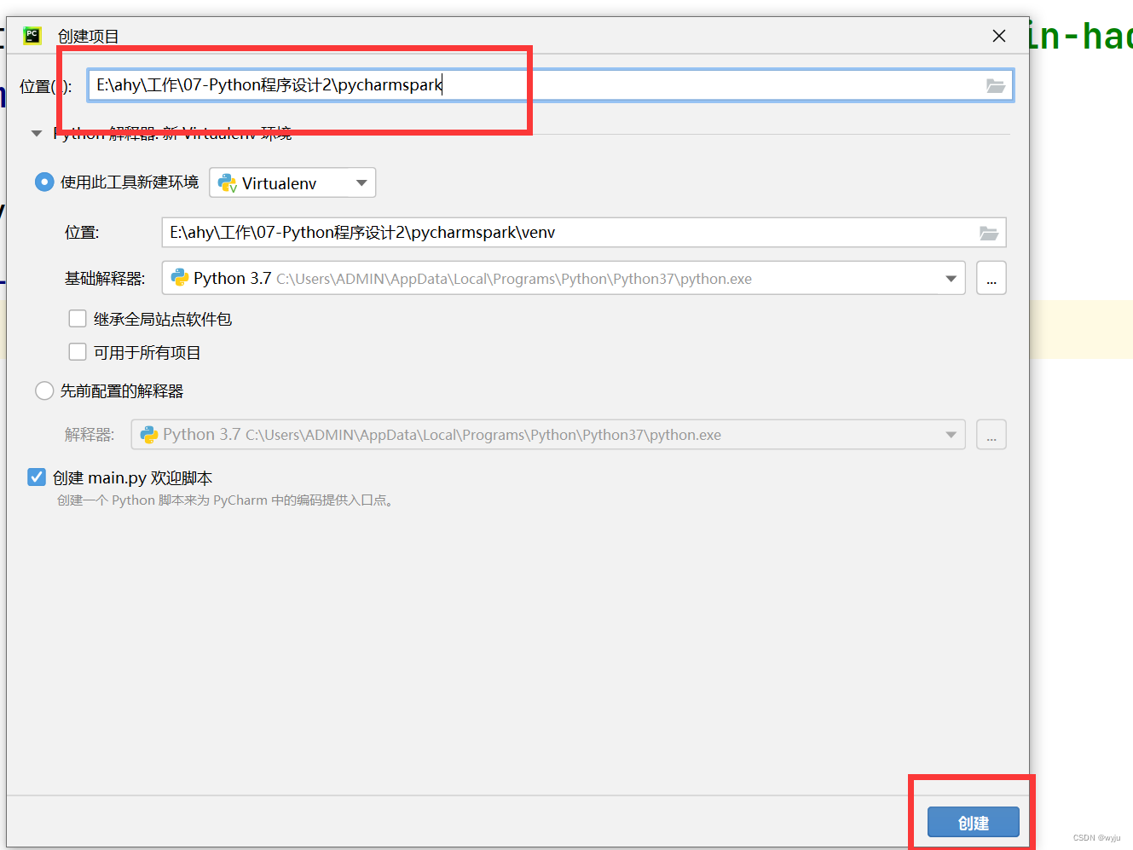Browse folder for venv location field
The height and width of the screenshot is (850, 1133).
[988, 233]
